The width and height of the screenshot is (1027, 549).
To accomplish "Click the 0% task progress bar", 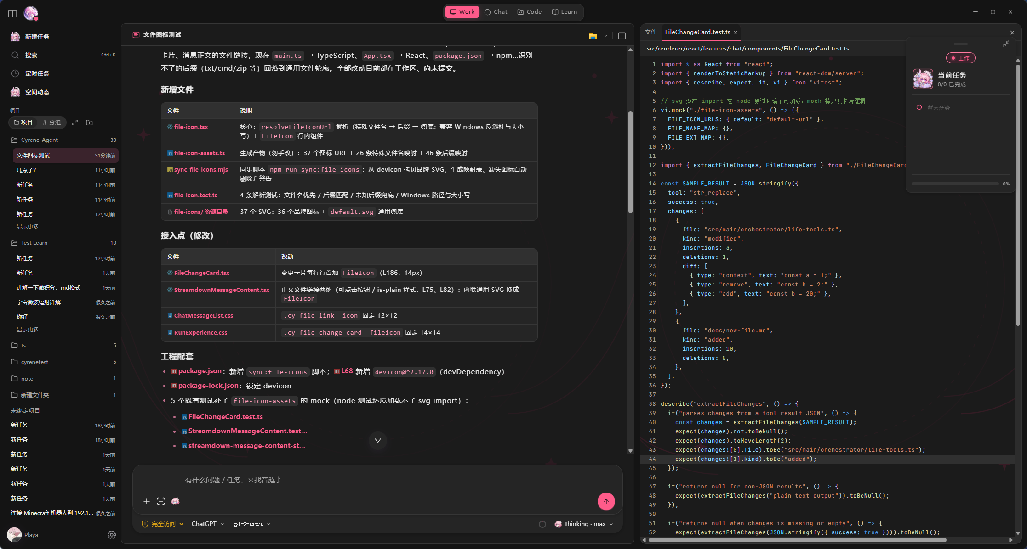I will pos(955,184).
